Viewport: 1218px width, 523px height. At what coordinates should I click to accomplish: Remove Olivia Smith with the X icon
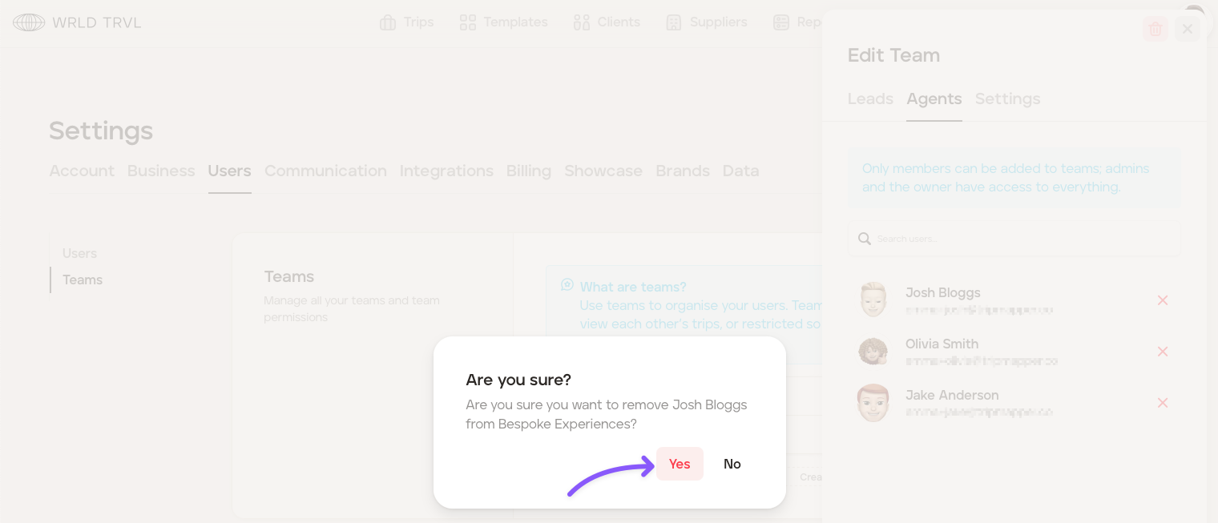pyautogui.click(x=1163, y=352)
